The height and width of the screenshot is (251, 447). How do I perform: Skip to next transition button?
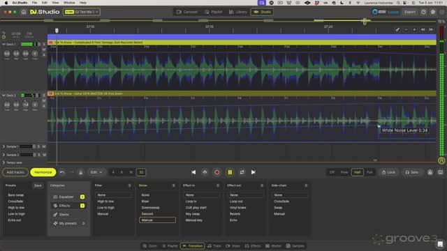pyautogui.click(x=253, y=172)
